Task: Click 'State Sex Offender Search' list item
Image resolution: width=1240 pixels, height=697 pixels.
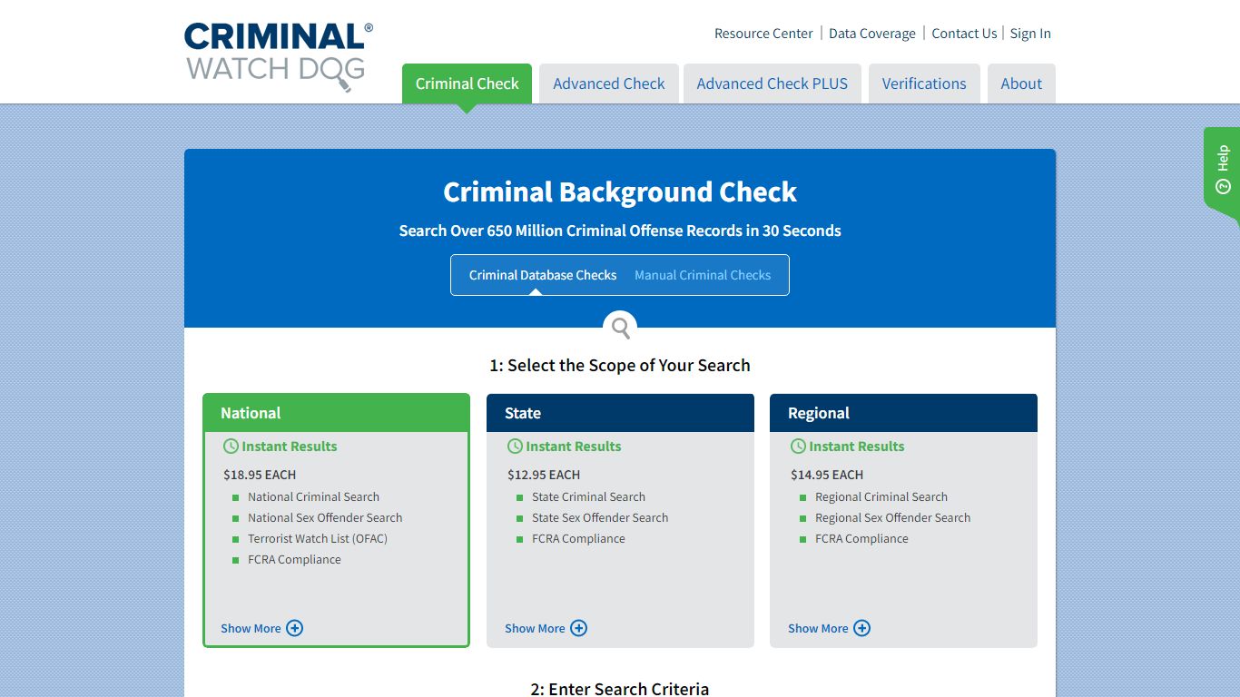Action: (600, 517)
